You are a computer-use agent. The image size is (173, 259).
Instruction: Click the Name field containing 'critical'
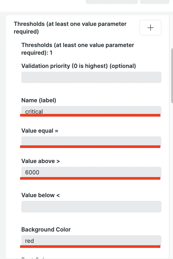(91, 111)
